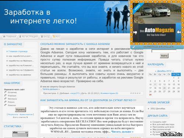Image resolution: width=184 pixels, height=138 pixels.
Task: Click checkmark icon beside Homepage Erstellen
Action: [x=134, y=47]
